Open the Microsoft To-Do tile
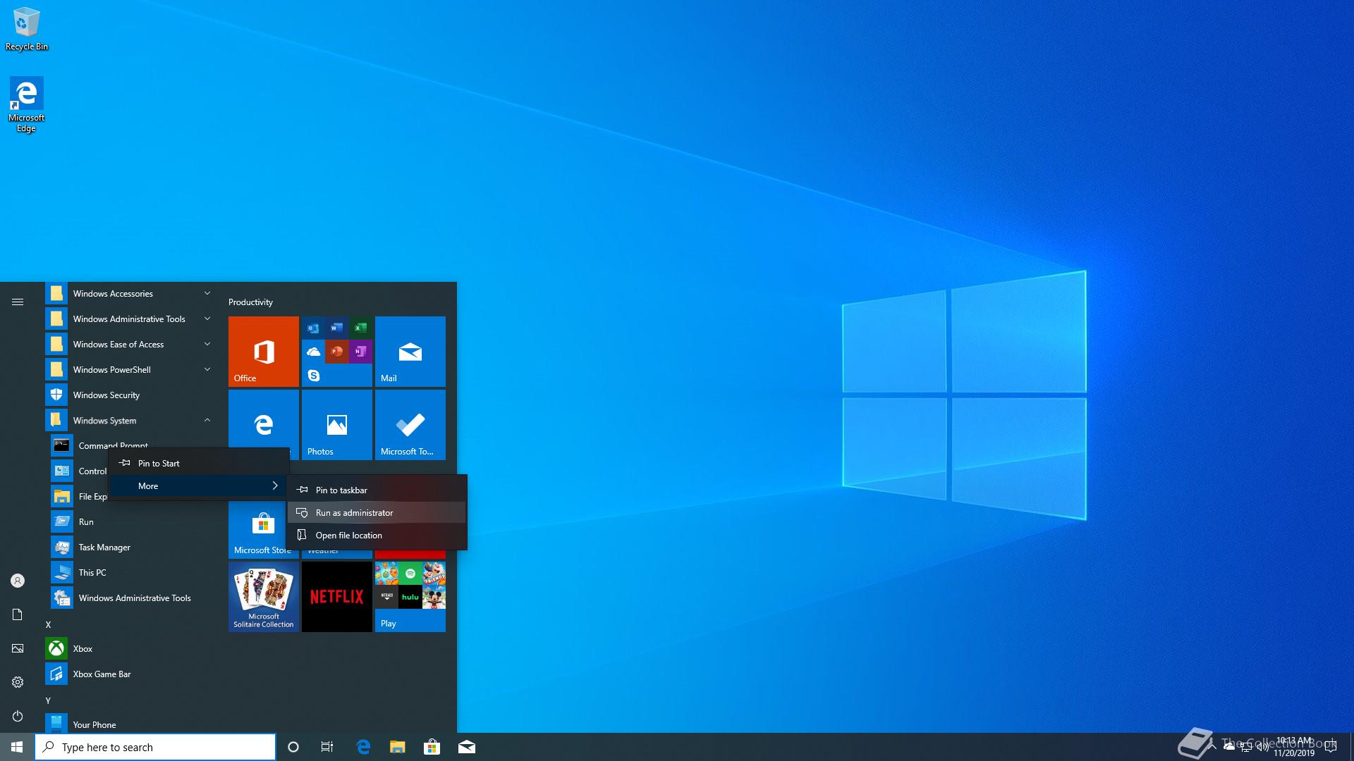Image resolution: width=1354 pixels, height=761 pixels. coord(410,425)
